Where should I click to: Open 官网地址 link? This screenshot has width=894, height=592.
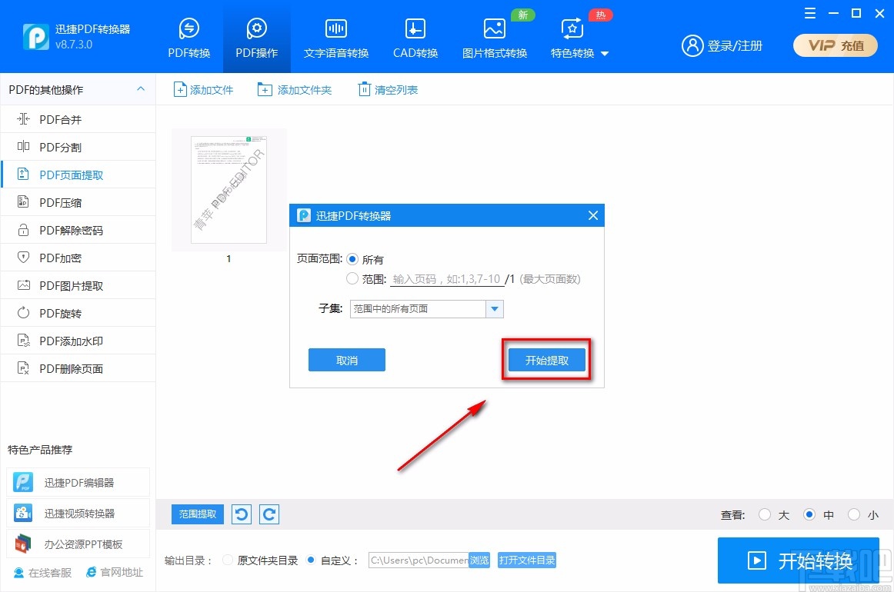115,572
